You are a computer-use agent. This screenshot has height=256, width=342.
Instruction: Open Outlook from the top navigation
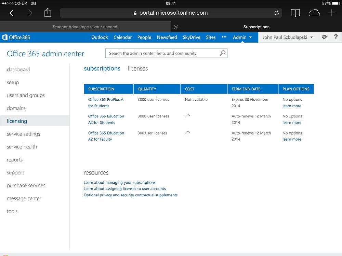pyautogui.click(x=100, y=37)
